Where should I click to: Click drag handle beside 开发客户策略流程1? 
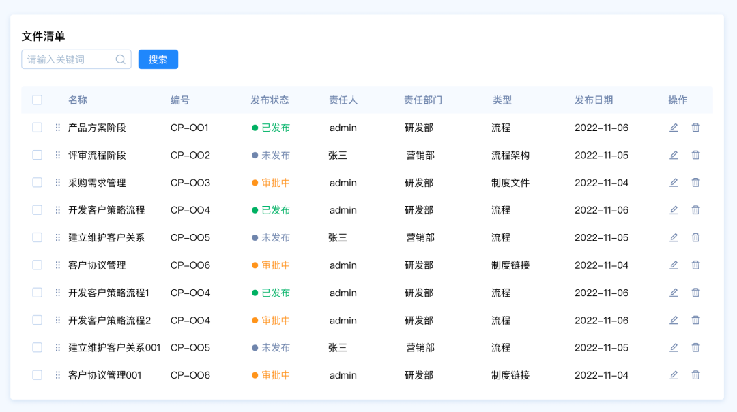point(58,293)
